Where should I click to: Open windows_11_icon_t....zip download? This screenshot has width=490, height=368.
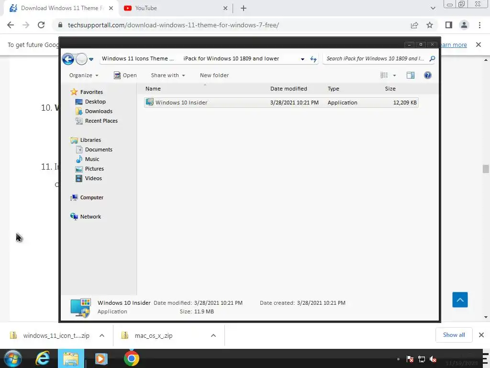[x=50, y=335]
